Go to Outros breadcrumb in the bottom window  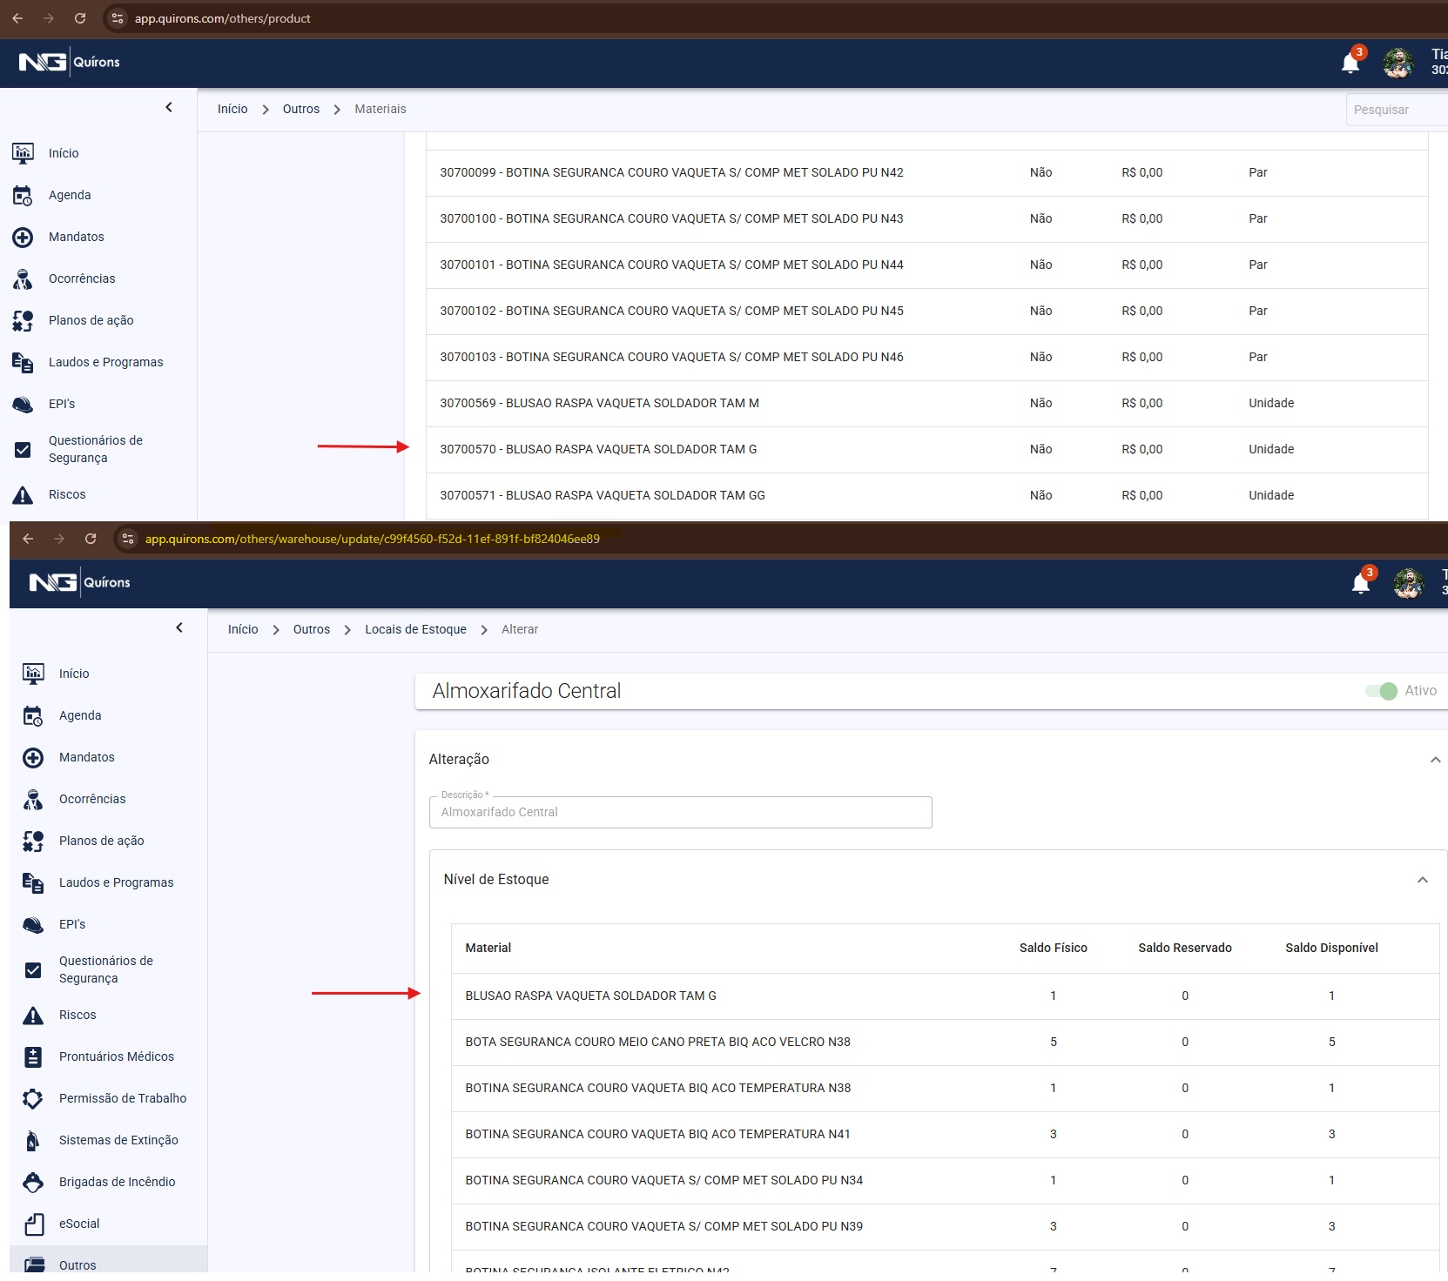pos(312,629)
